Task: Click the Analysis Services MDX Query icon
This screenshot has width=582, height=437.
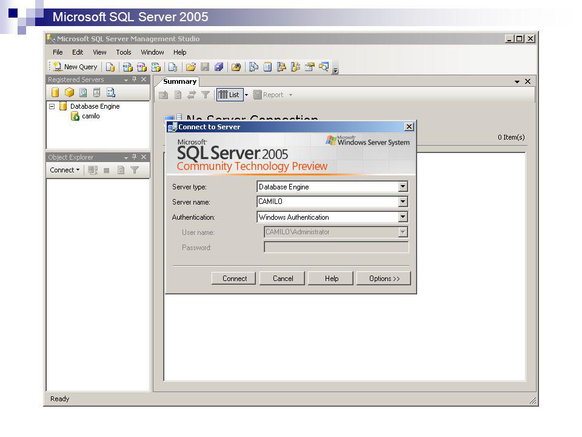Action: (128, 67)
